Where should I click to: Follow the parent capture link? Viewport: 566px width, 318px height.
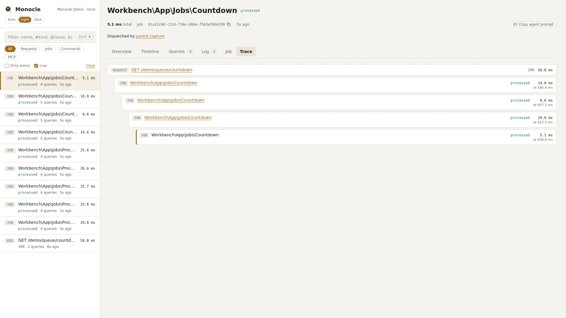click(x=150, y=36)
